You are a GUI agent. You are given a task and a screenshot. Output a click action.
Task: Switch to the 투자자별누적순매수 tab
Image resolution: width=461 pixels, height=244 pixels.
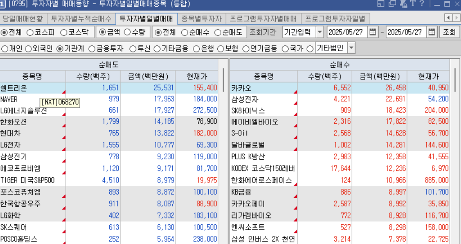tap(81, 19)
